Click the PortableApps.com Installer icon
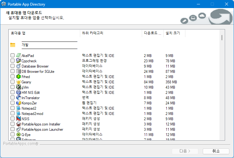The height and width of the screenshot is (158, 234). point(19,124)
